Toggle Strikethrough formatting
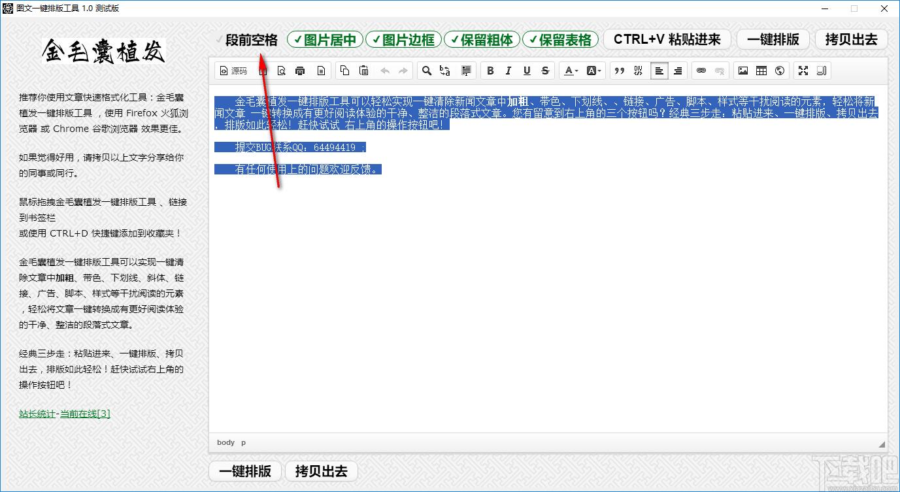Screen dimensions: 900x492 545,71
